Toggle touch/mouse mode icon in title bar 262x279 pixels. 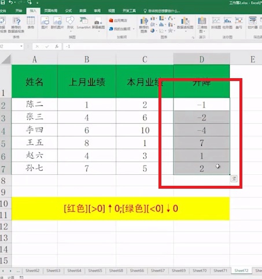point(29,2)
